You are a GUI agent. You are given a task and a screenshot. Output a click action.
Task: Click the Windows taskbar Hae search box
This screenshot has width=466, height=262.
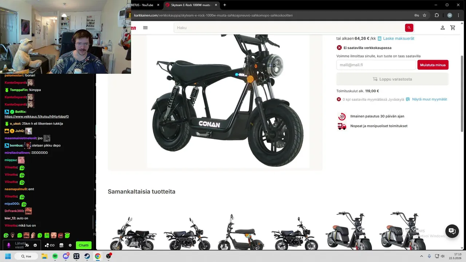click(27, 256)
